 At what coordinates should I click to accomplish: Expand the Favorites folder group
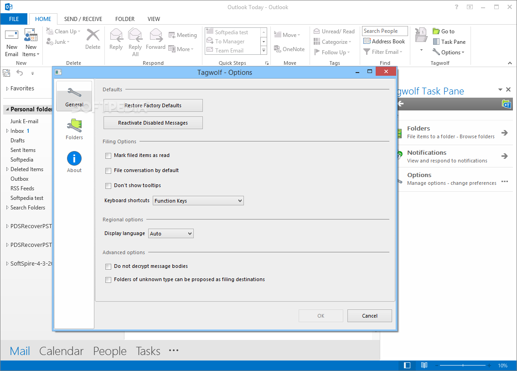pos(7,89)
